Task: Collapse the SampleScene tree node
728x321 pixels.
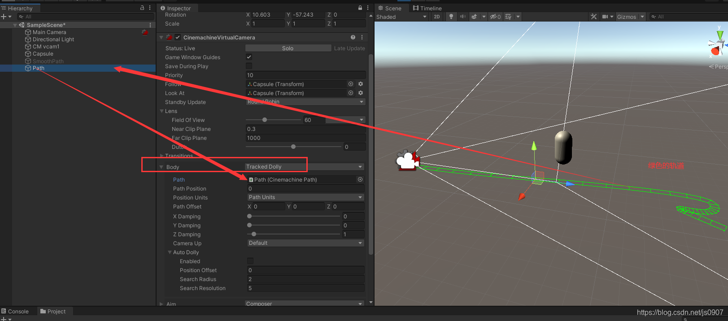Action: [15, 25]
